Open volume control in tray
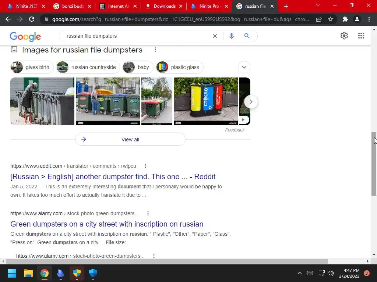 tap(331, 273)
